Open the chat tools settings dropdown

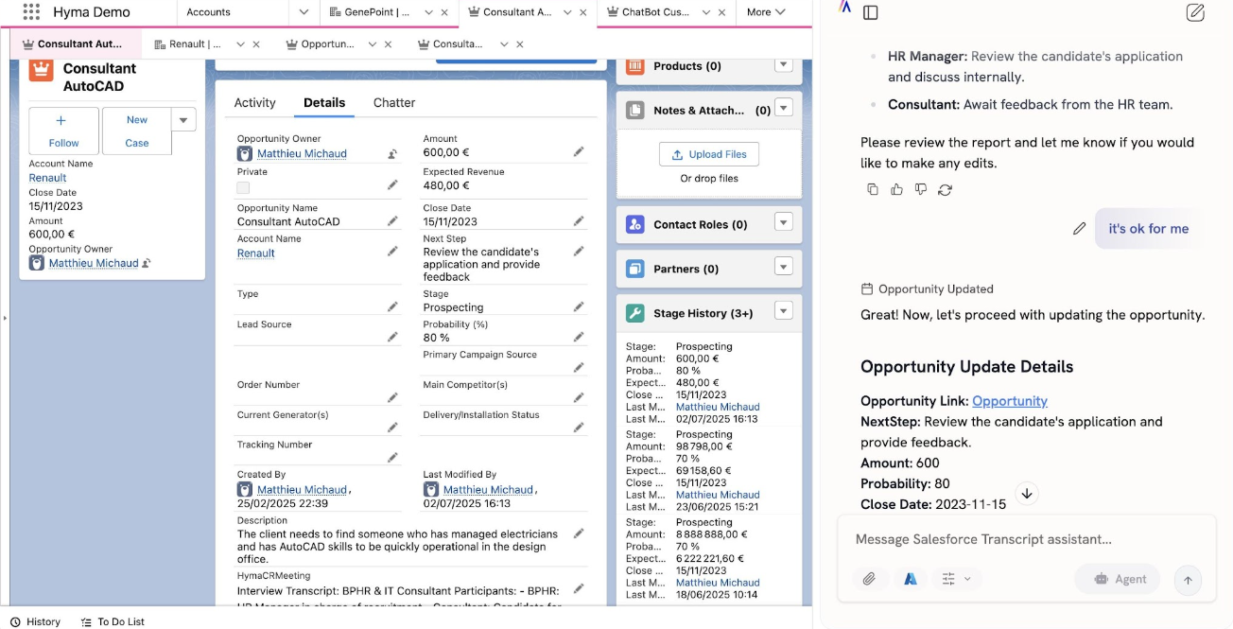coord(955,579)
